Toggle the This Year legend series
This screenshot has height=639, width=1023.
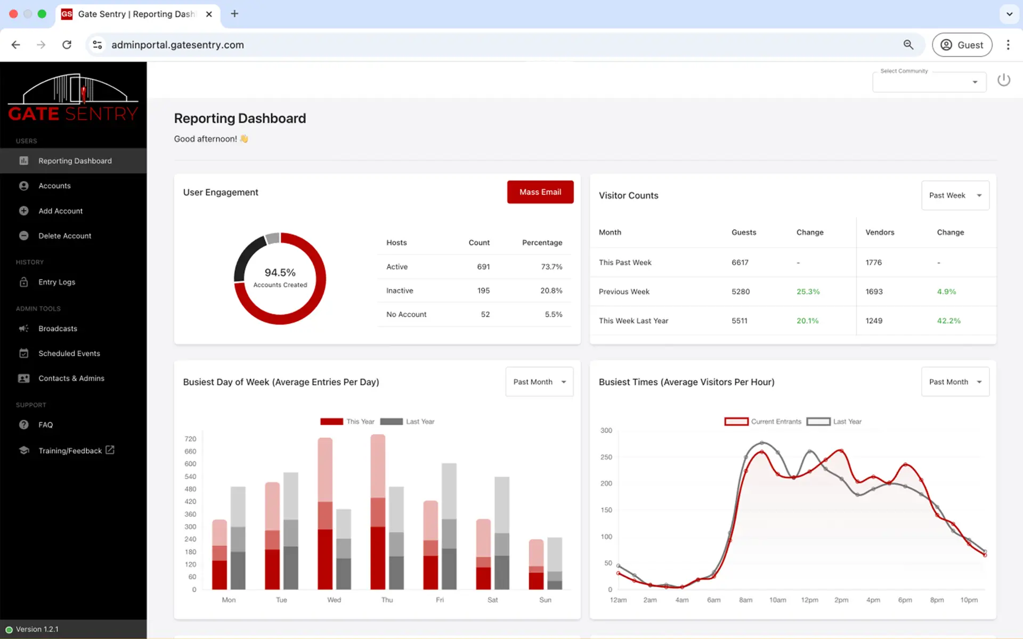pyautogui.click(x=347, y=422)
